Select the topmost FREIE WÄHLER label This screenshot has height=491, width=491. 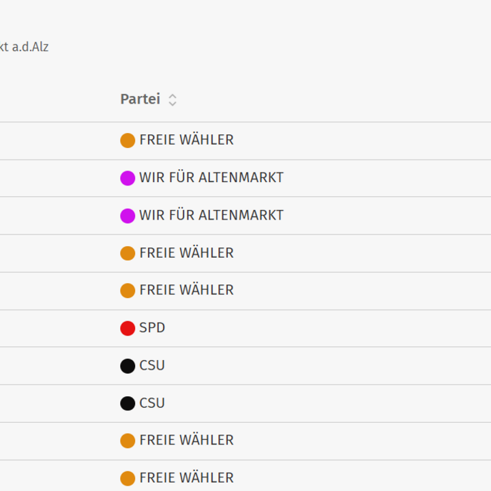187,140
